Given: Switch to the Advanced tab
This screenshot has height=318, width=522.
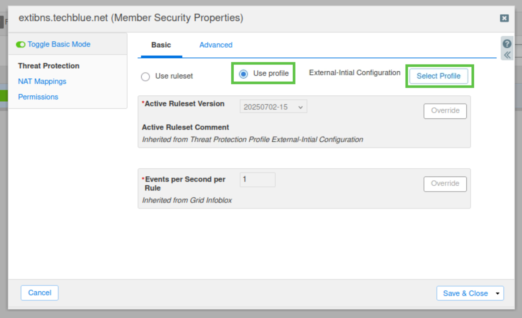Looking at the screenshot, I should click(216, 45).
